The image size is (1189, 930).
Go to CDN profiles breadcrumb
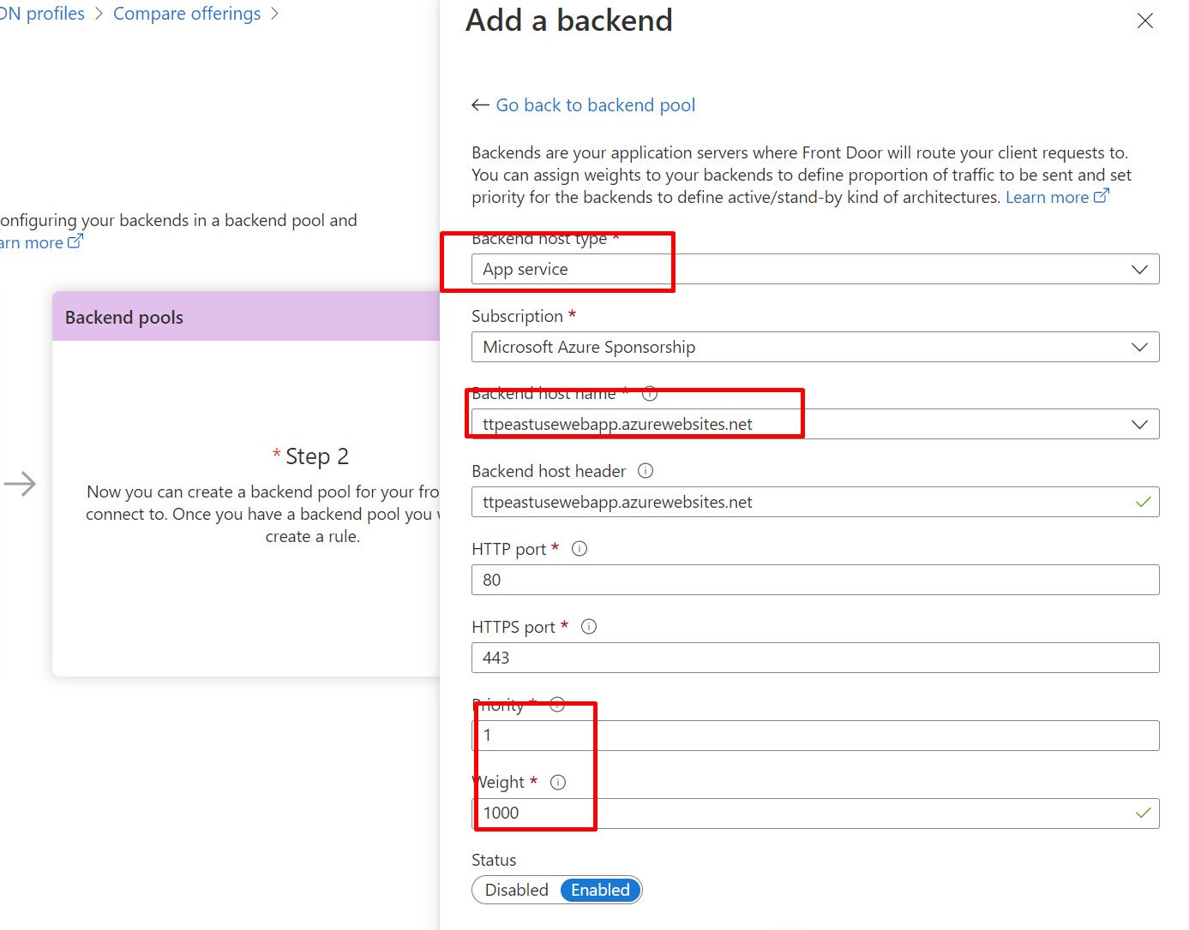[43, 14]
